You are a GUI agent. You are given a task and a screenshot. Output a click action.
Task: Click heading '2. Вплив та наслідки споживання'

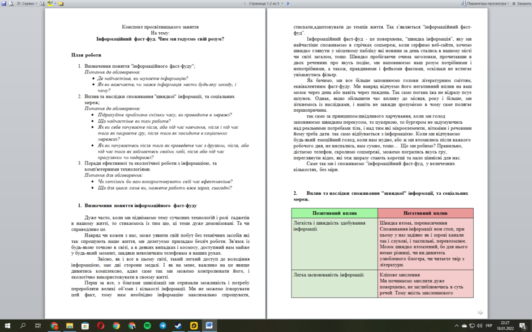click(x=381, y=196)
